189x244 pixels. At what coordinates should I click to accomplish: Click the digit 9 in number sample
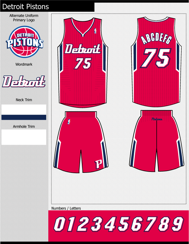(x=178, y=224)
